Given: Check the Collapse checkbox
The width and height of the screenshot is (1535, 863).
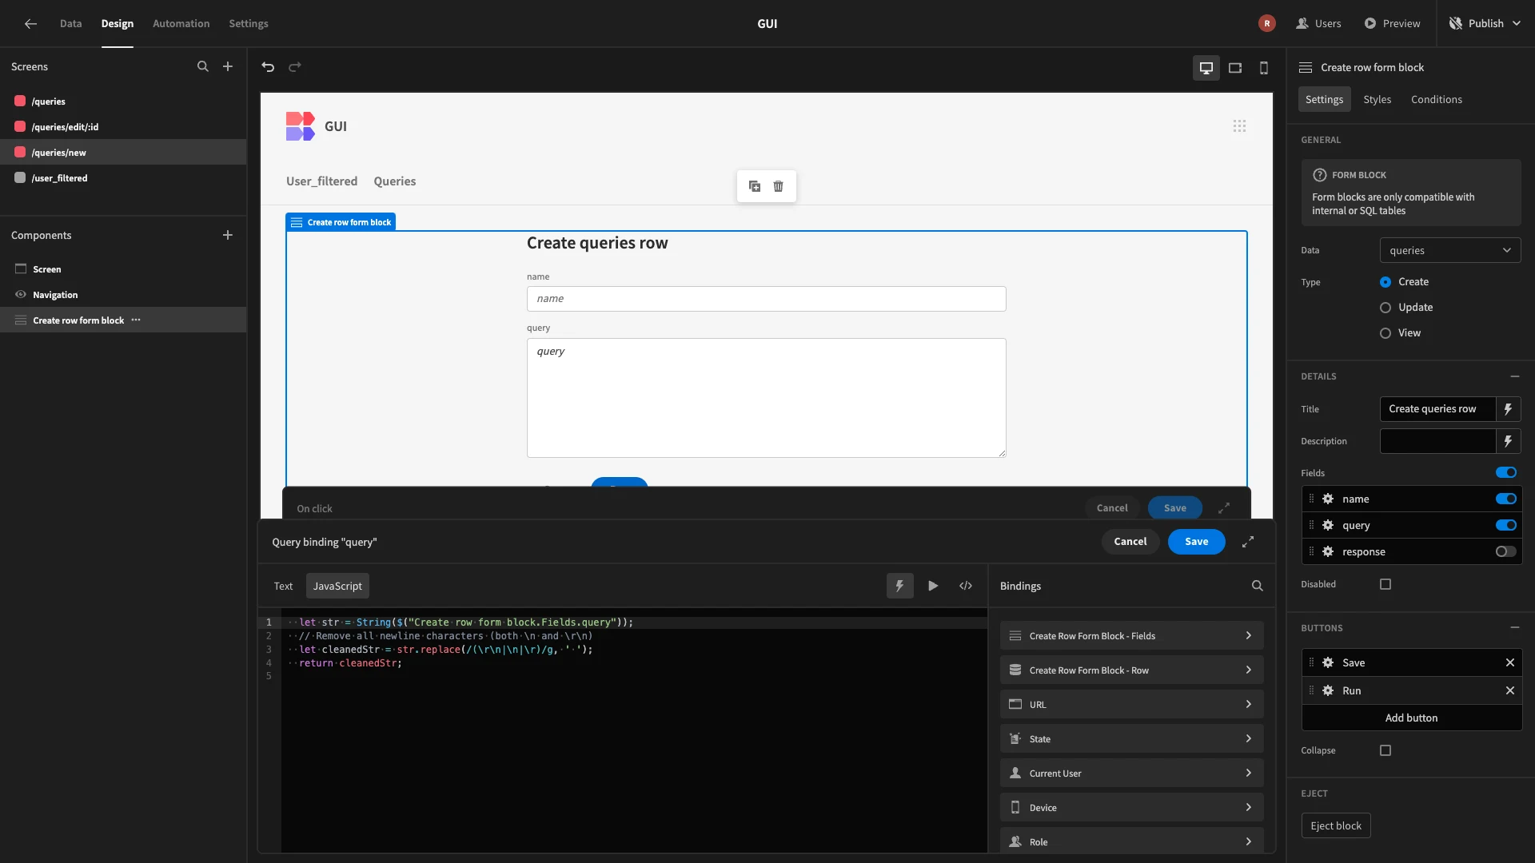Looking at the screenshot, I should [x=1385, y=750].
